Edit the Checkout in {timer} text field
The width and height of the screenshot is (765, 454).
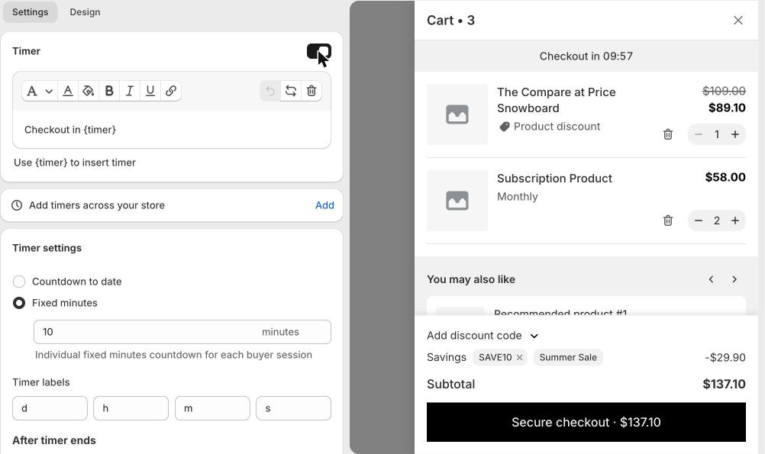pos(172,130)
